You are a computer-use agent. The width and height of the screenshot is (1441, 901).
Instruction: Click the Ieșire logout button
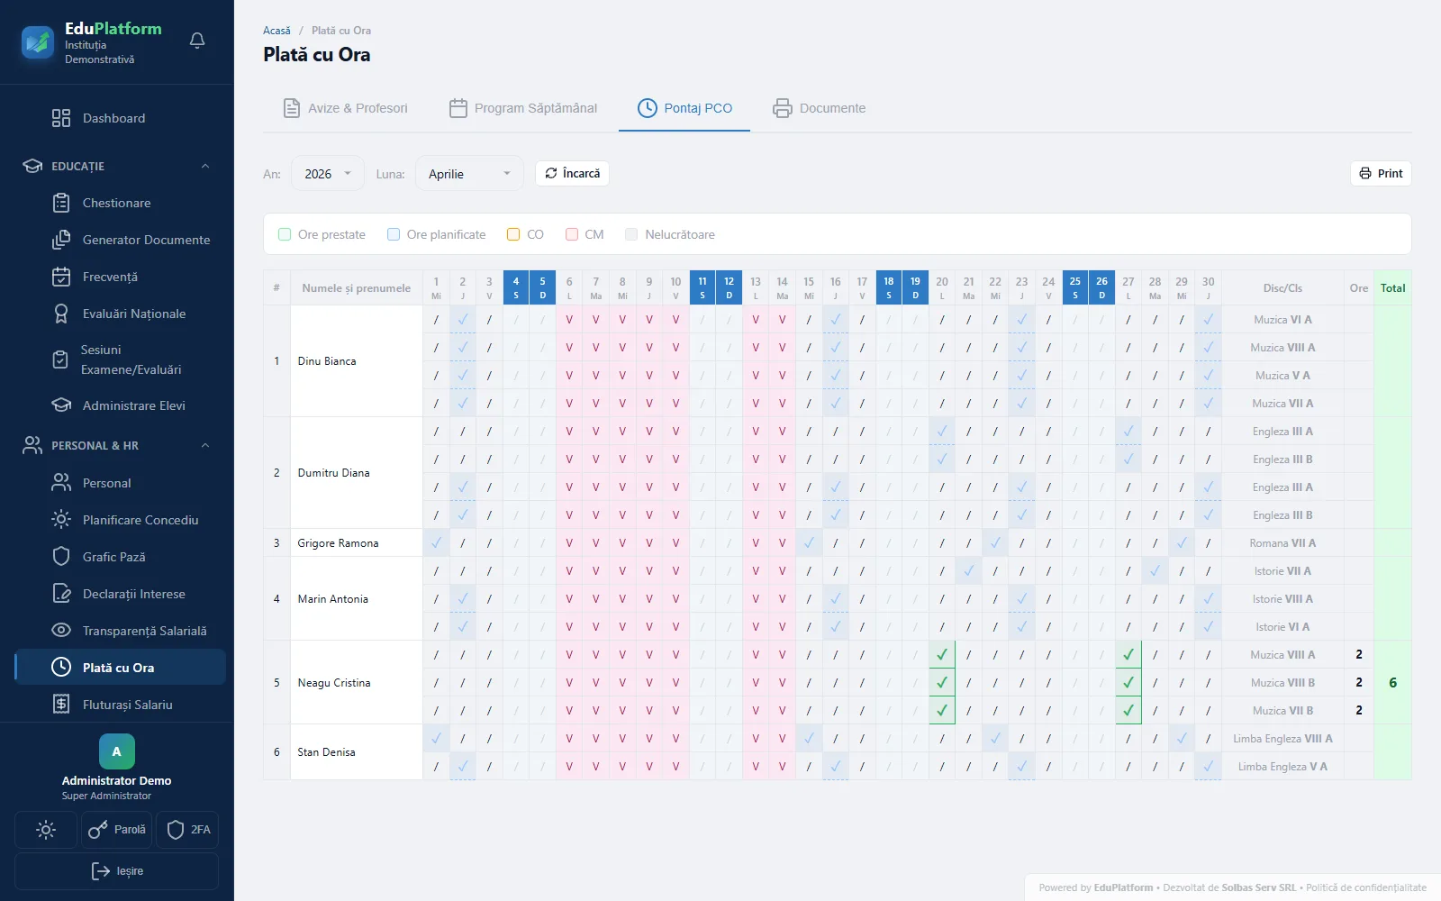click(117, 871)
